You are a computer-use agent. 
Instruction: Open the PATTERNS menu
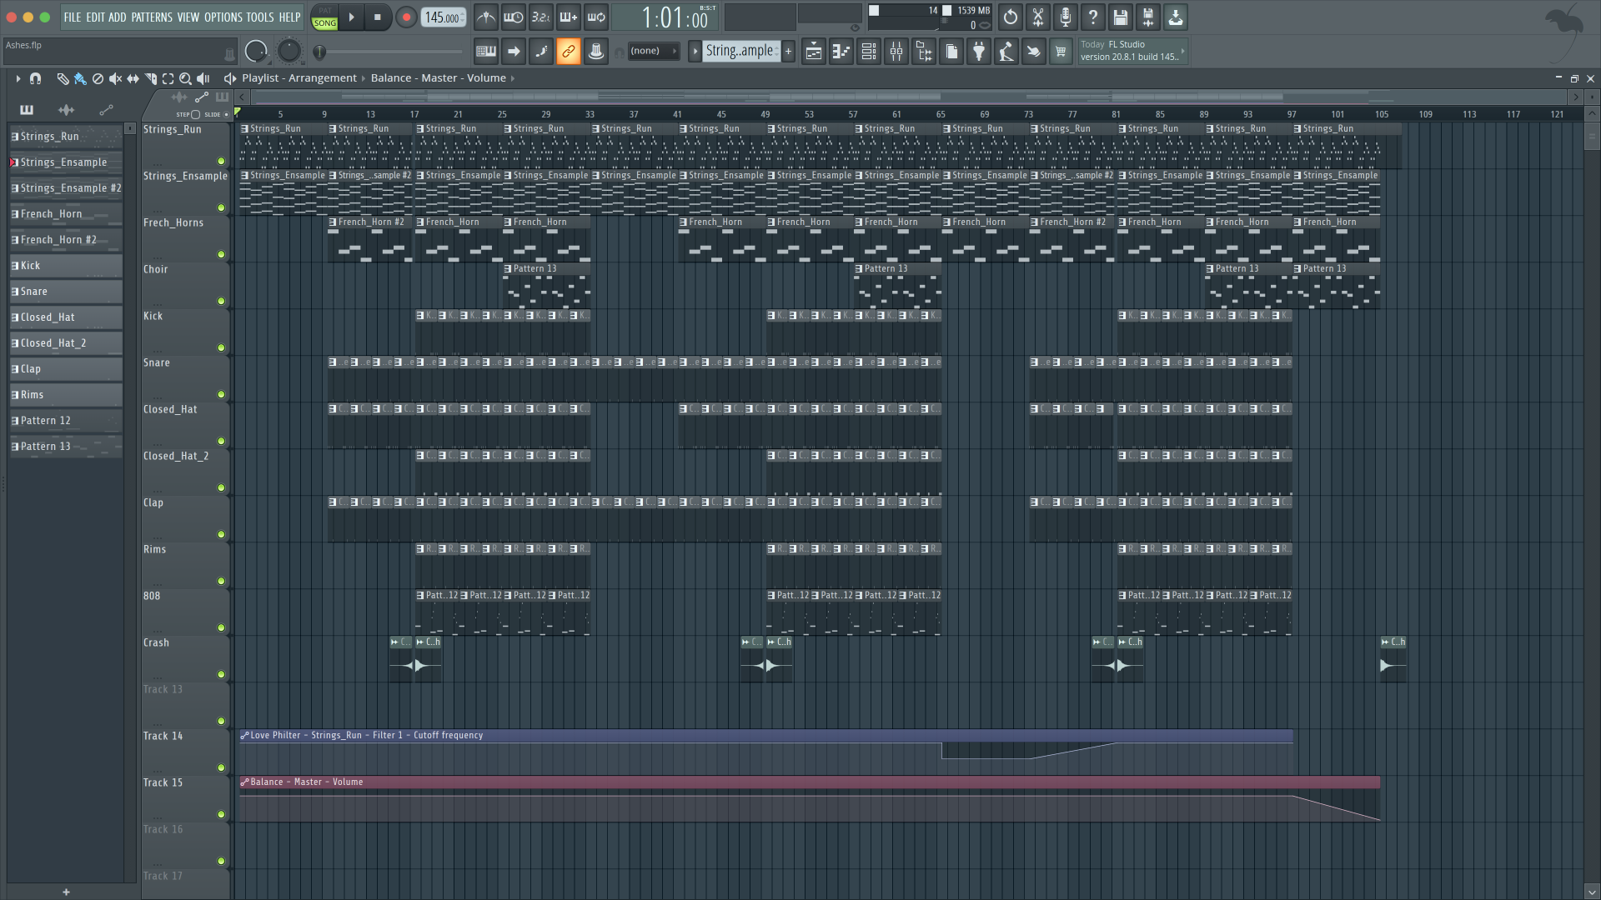pos(152,17)
